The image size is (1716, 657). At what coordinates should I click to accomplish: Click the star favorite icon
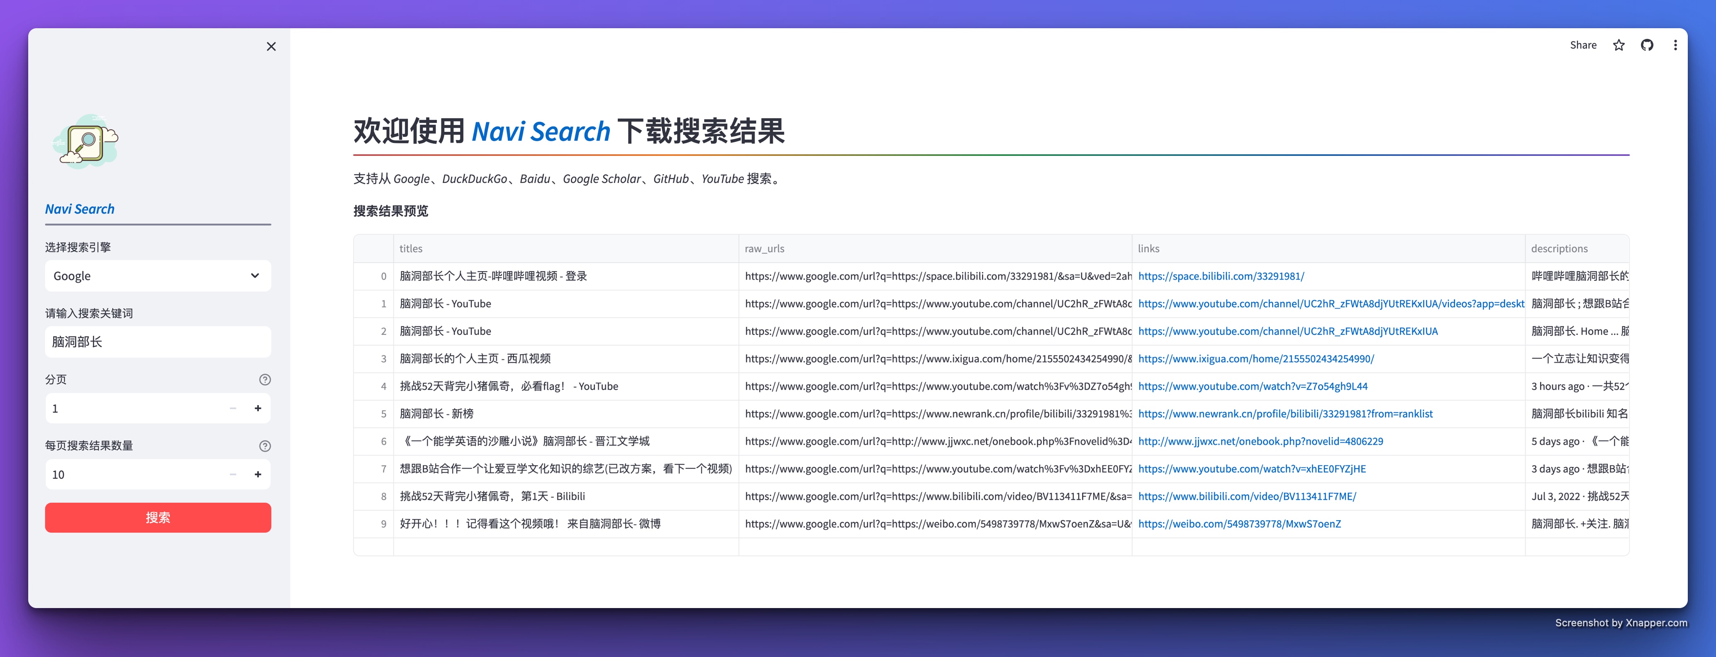[1618, 45]
